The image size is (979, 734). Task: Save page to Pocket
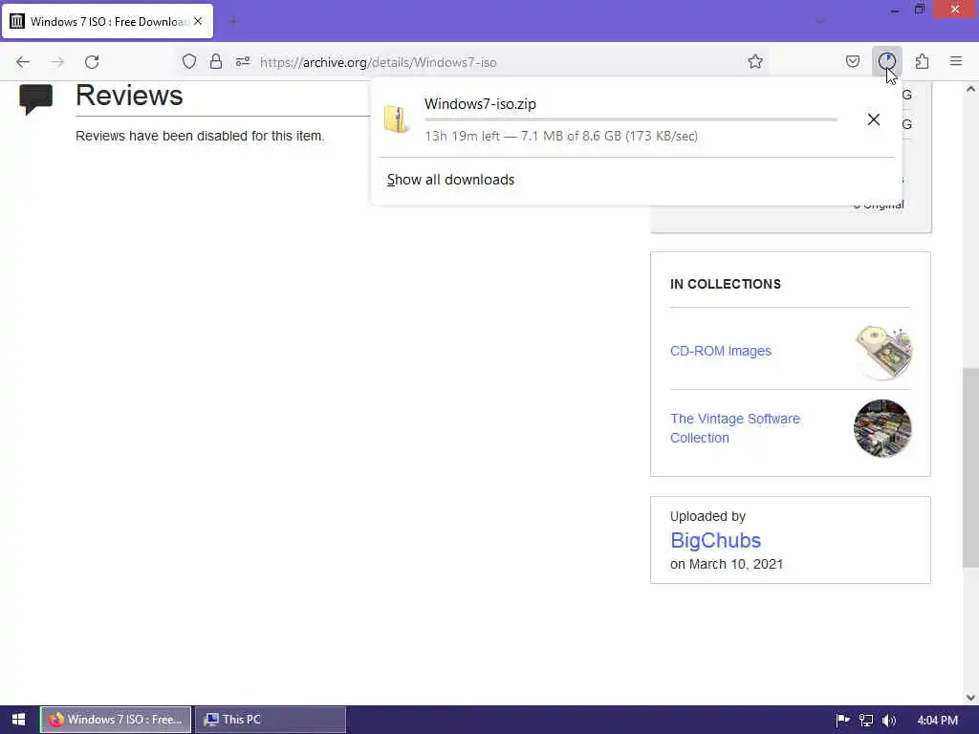(x=852, y=62)
